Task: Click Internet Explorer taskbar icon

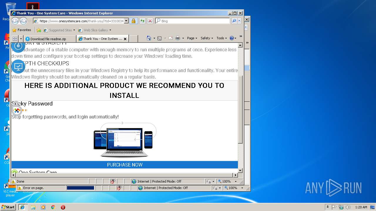Action: click(22, 207)
